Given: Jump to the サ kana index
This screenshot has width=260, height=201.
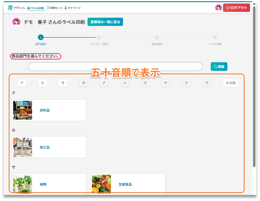Looking at the screenshot, I should pyautogui.click(x=63, y=83).
